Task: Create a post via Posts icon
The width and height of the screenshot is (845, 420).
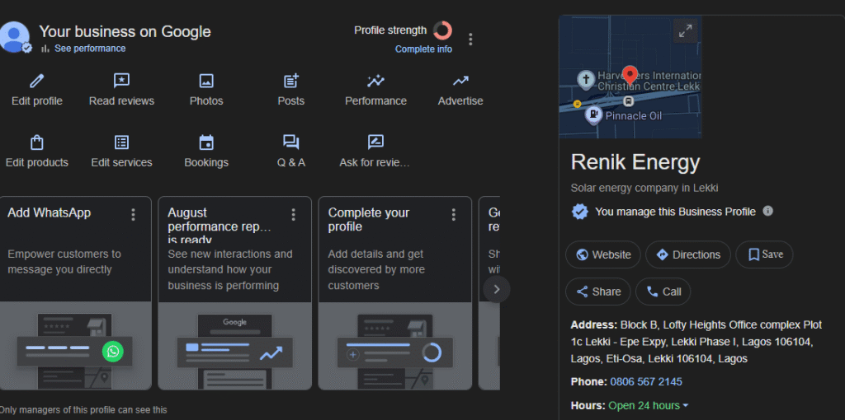Action: (x=290, y=81)
